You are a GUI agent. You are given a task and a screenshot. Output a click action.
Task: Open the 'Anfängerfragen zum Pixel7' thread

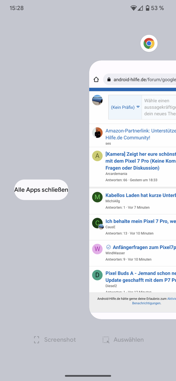coord(144,247)
